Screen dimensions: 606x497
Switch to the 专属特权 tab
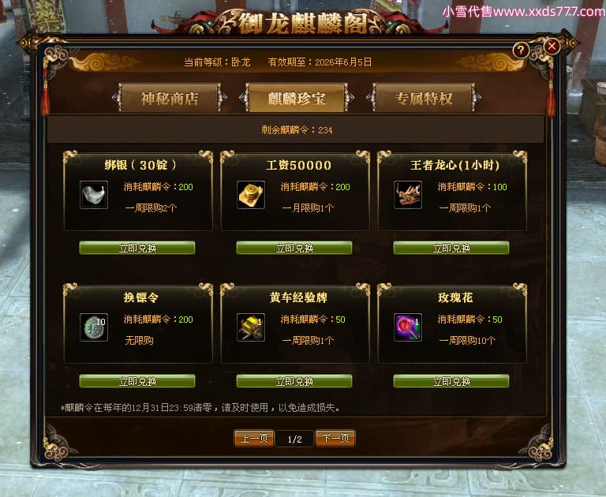(424, 99)
